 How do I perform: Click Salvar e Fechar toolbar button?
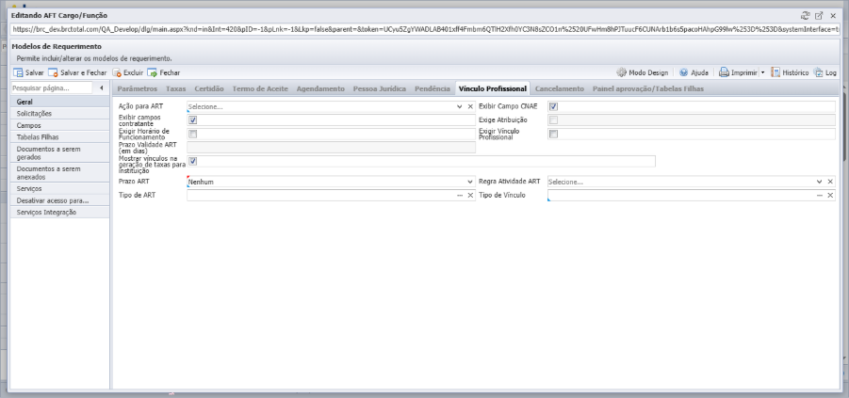(77, 72)
